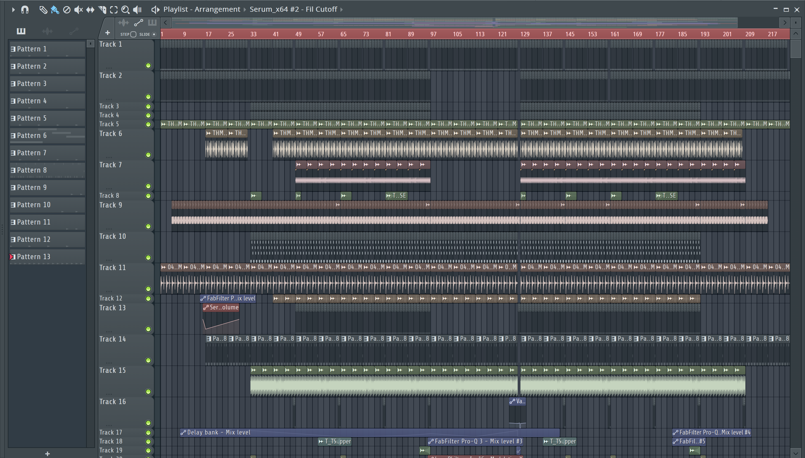The height and width of the screenshot is (458, 805).
Task: Click bar 129 on the timeline ruler
Action: pos(525,34)
